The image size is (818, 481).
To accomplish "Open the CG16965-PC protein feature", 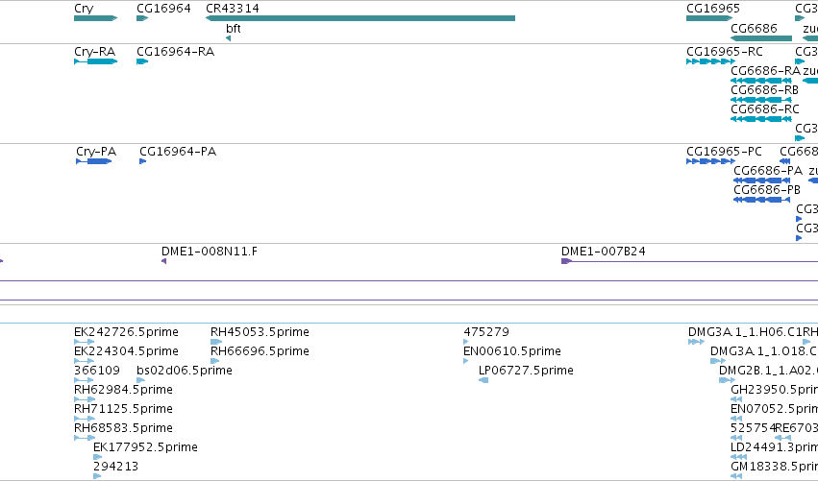I will [x=710, y=161].
